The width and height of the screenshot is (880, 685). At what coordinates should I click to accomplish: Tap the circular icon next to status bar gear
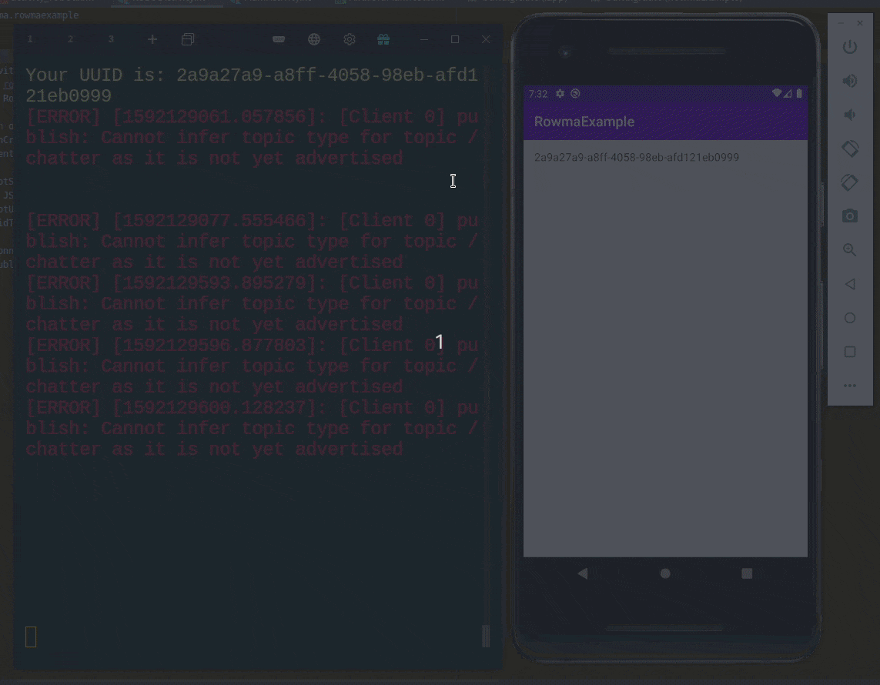(x=575, y=94)
